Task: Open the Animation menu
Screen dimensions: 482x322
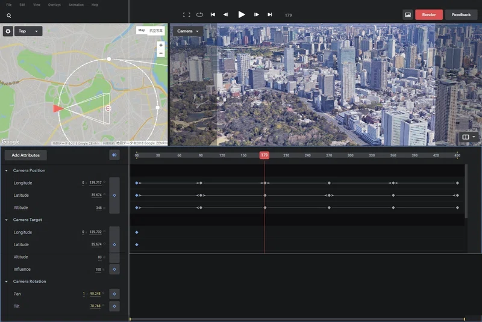Action: [x=76, y=5]
